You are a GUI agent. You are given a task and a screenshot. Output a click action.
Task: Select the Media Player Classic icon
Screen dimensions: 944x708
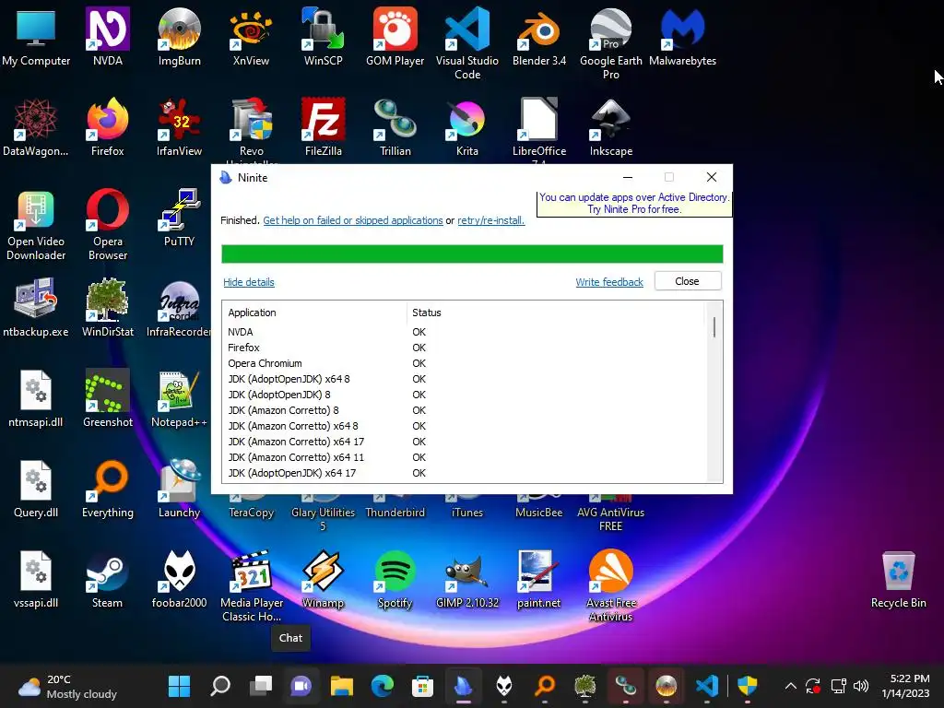[251, 585]
